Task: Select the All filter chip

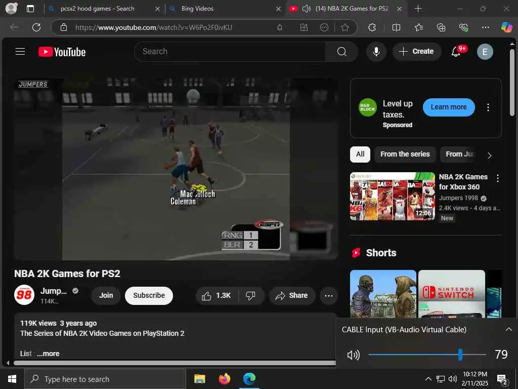Action: click(360, 154)
